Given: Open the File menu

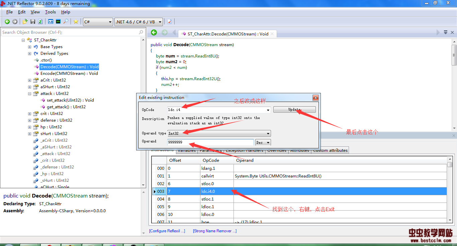Looking at the screenshot, I should 9,12.
